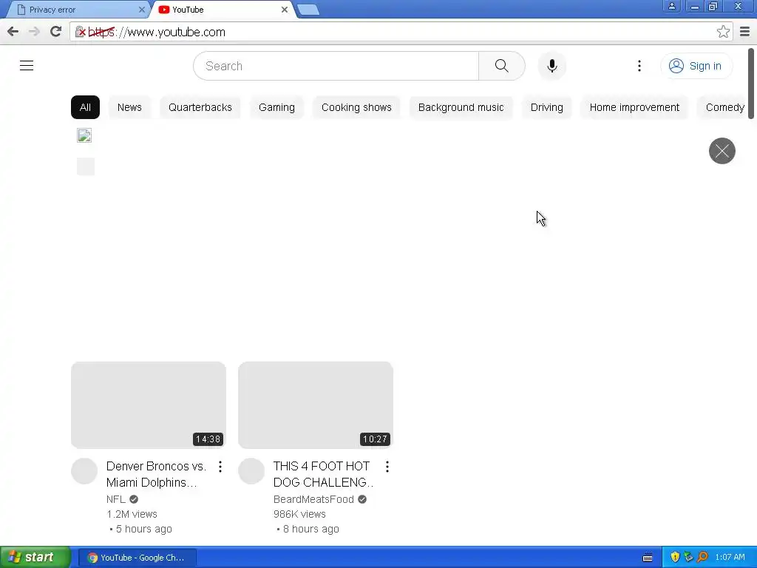Select the News filter chip
This screenshot has width=757, height=568.
(129, 107)
